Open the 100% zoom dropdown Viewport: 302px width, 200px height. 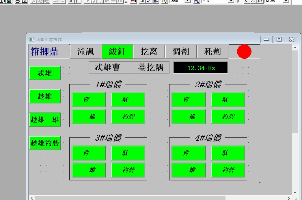[x=187, y=1]
